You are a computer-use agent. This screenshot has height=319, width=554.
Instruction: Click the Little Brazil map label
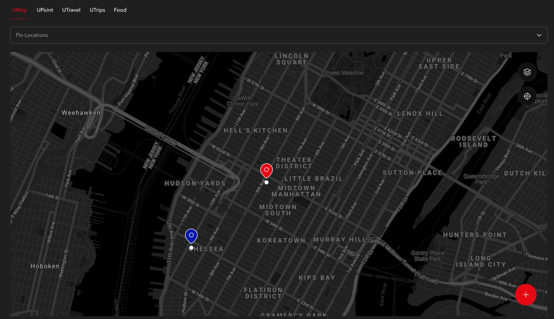(314, 179)
